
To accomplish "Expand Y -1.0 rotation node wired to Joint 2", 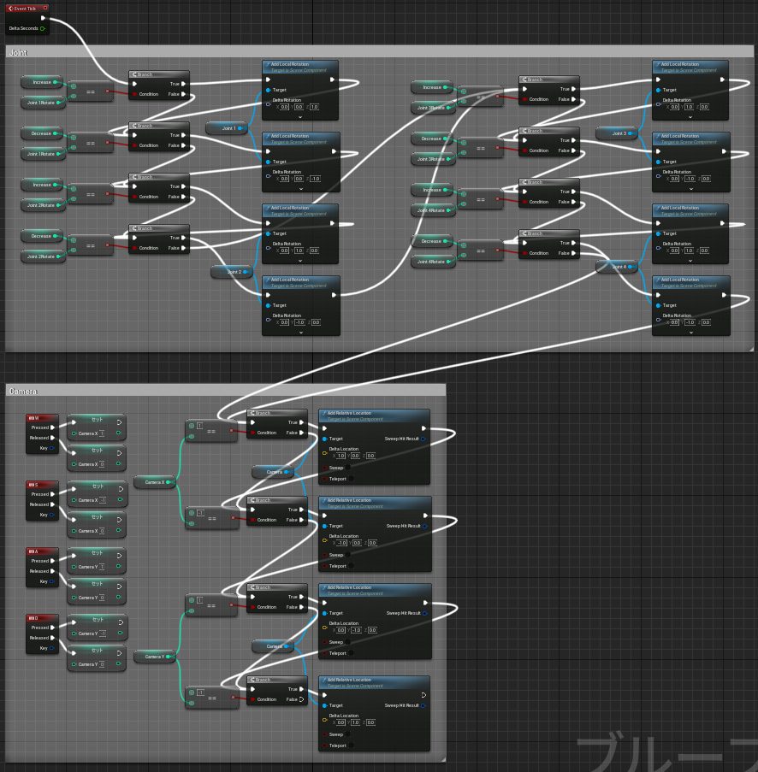I will point(300,333).
